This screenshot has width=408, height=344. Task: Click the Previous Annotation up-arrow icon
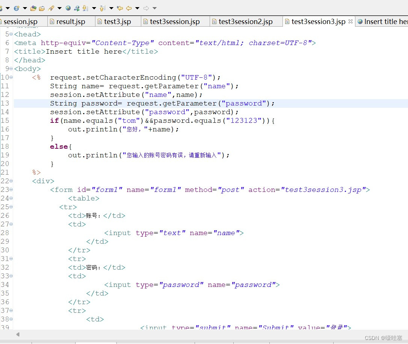[x=103, y=8]
